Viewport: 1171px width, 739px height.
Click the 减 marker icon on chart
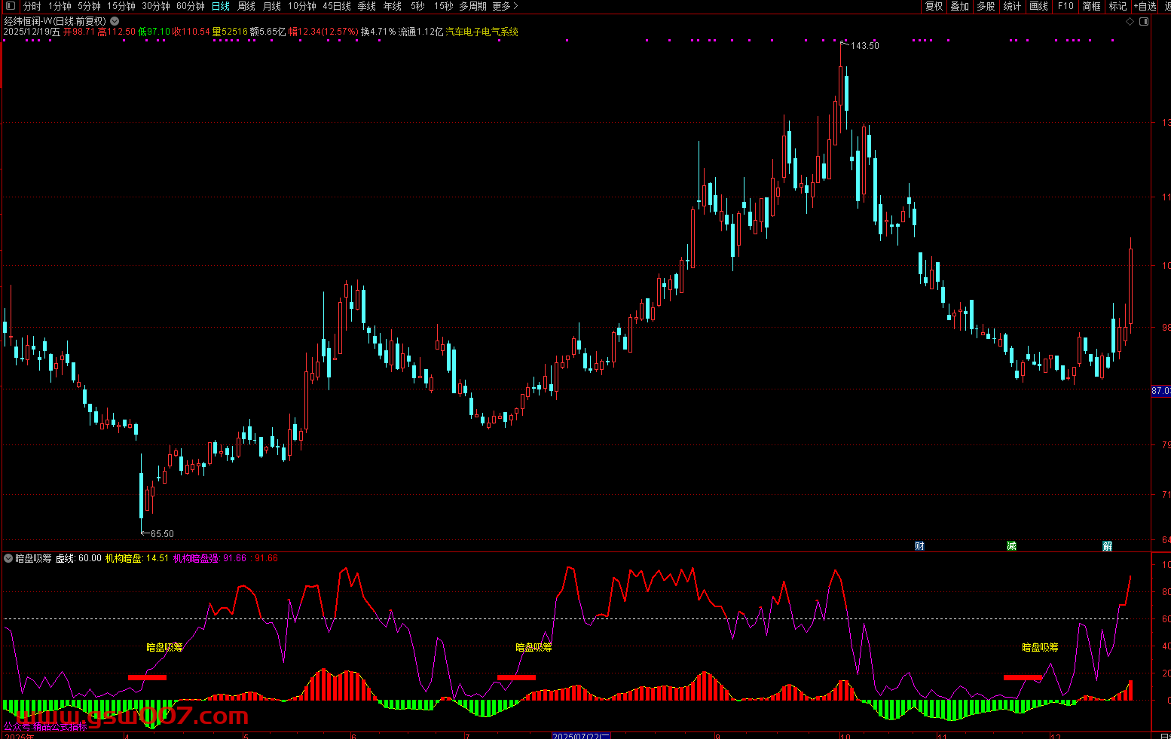(1011, 546)
